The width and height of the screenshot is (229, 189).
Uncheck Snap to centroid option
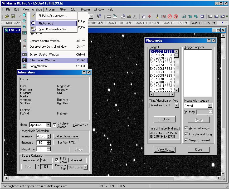pyautogui.click(x=186, y=140)
